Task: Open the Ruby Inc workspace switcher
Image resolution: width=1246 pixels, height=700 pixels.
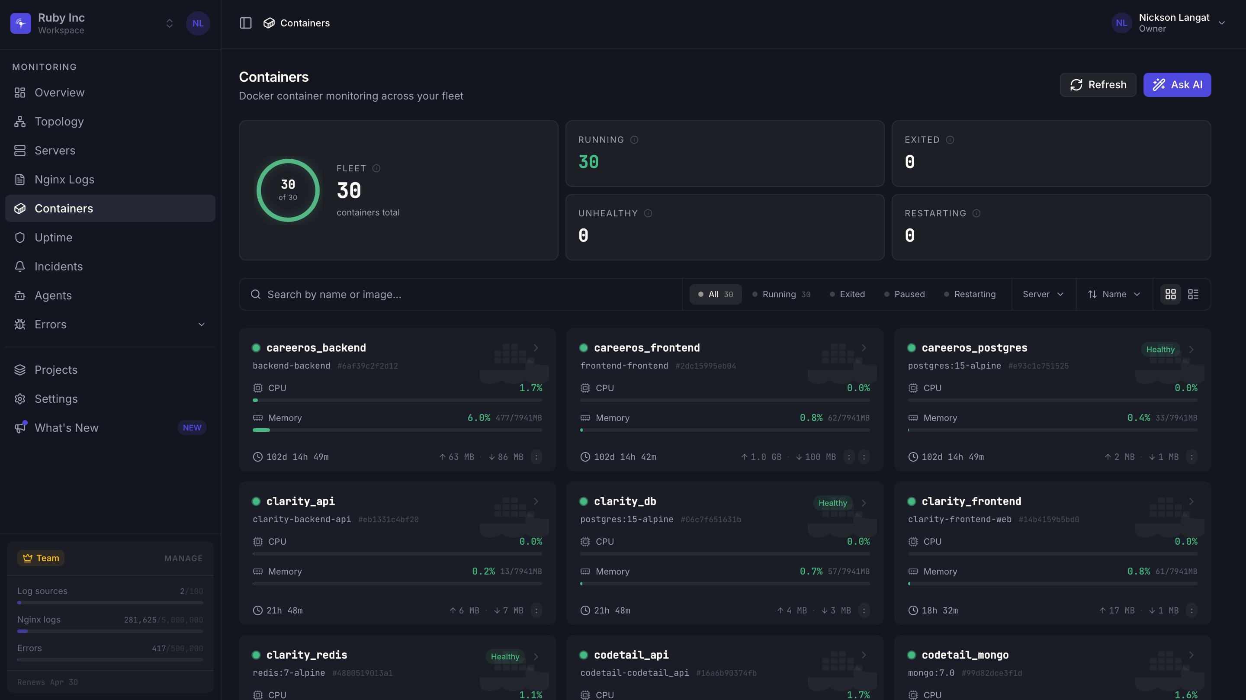Action: pyautogui.click(x=169, y=23)
